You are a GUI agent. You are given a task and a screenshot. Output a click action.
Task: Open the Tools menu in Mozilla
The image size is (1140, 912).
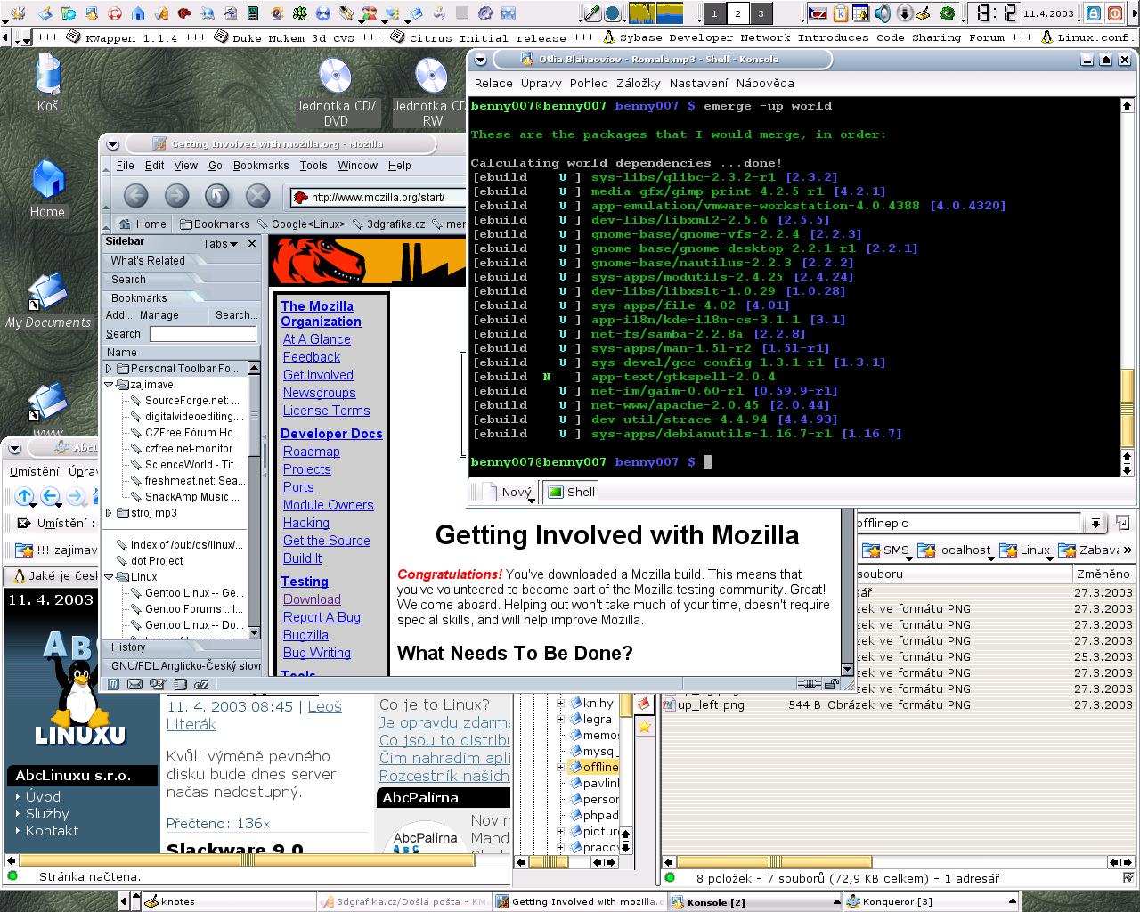tap(313, 166)
